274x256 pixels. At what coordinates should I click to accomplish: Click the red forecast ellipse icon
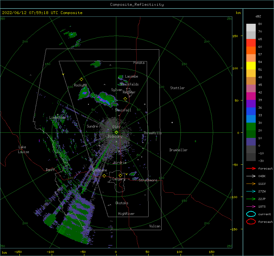pyautogui.click(x=251, y=222)
